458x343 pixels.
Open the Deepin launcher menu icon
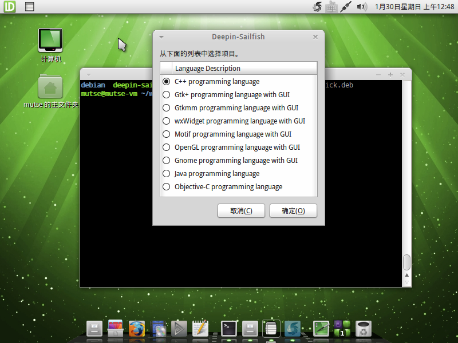tap(9, 6)
